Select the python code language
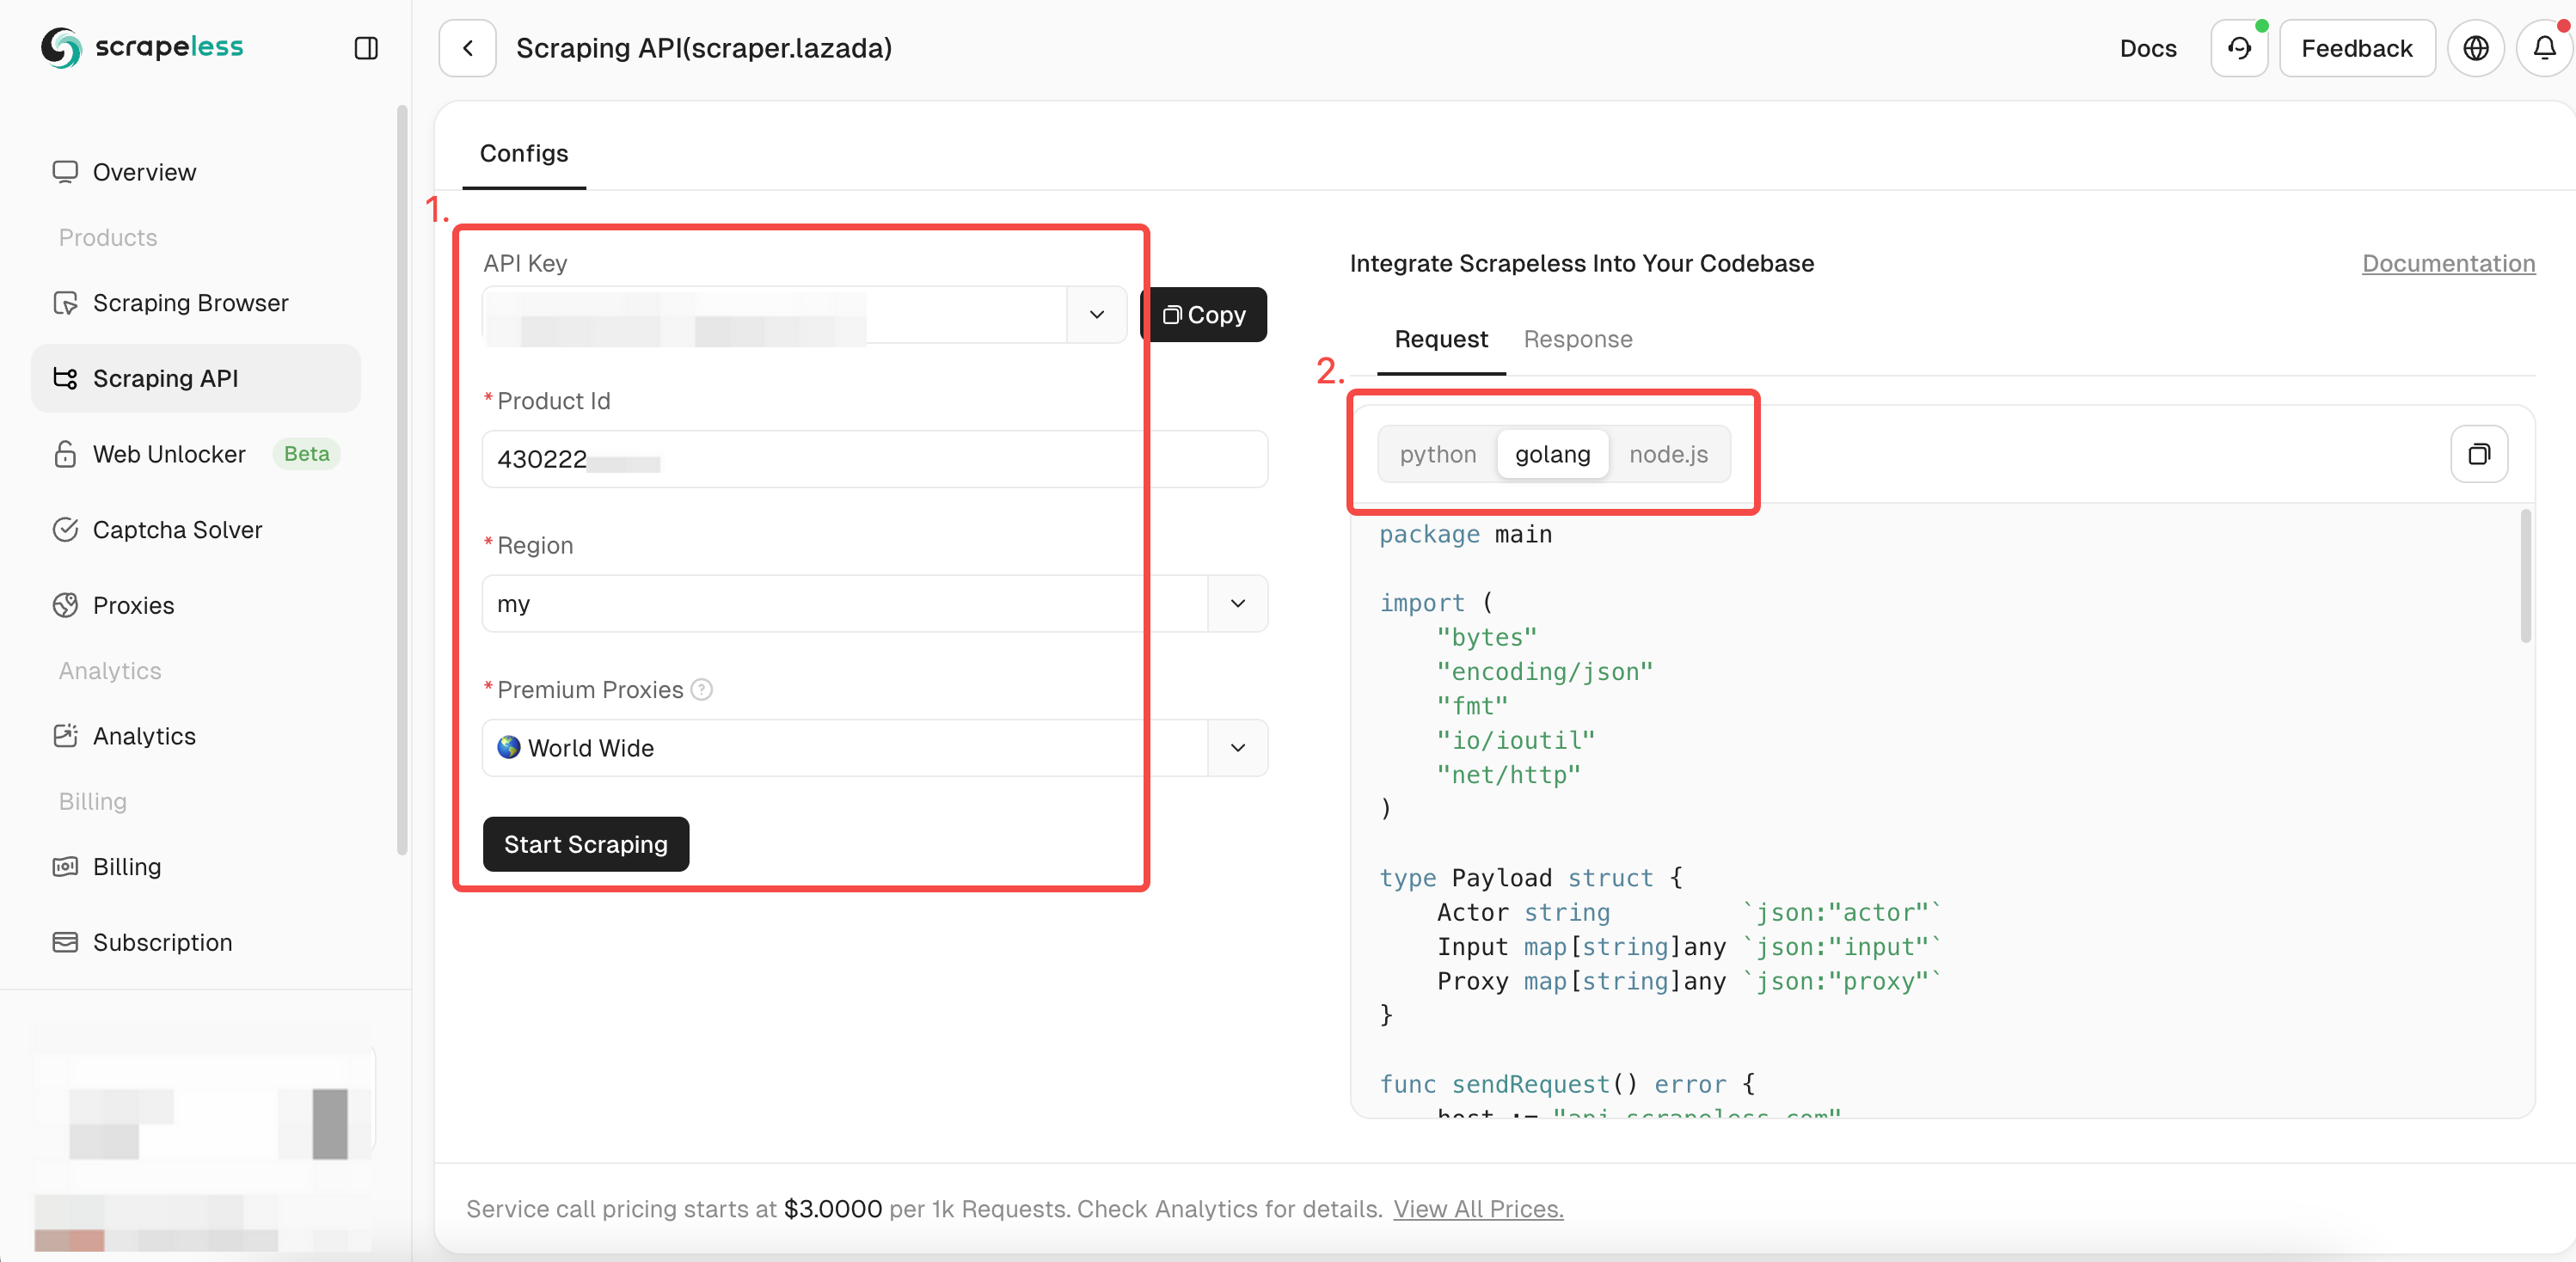The width and height of the screenshot is (2576, 1262). pos(1437,454)
